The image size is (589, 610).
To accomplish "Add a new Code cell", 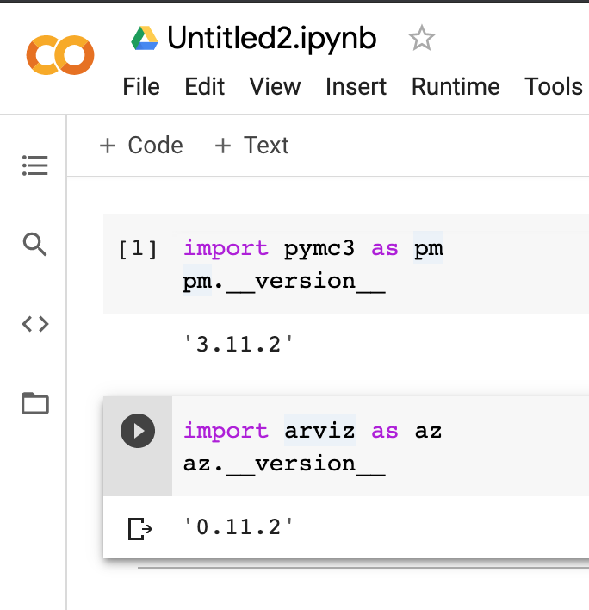I will [x=141, y=146].
